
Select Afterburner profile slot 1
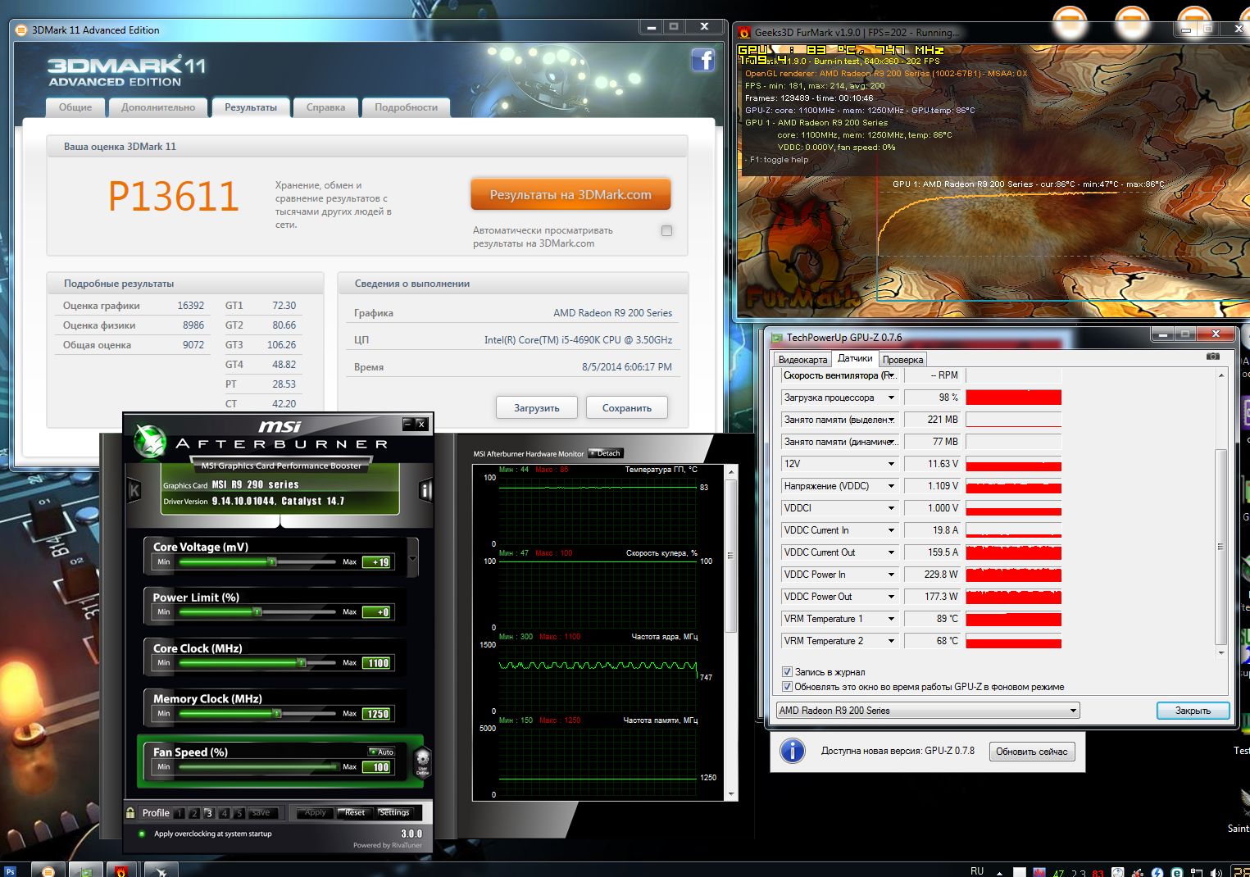[179, 813]
